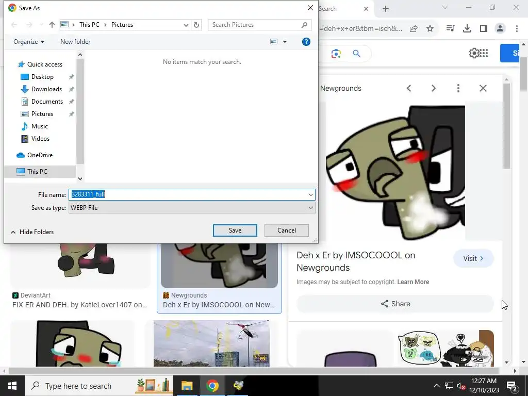Open a new Chrome tab

click(386, 9)
